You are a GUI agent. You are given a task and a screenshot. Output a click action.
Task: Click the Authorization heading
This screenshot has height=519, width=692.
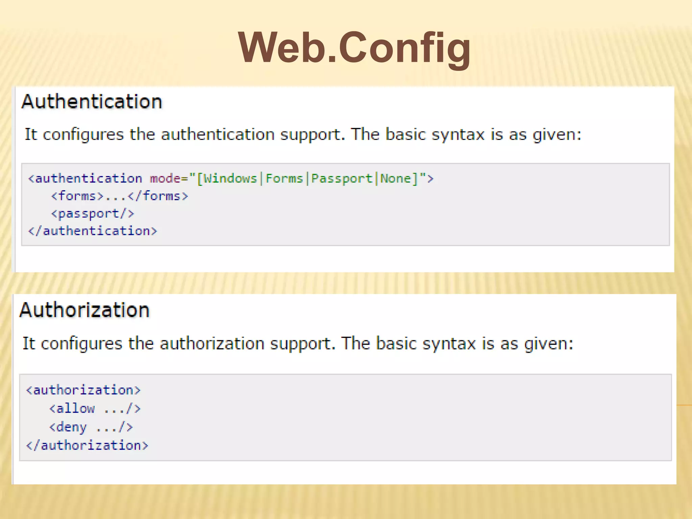(x=84, y=310)
